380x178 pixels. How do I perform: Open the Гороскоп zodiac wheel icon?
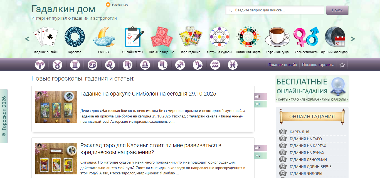[75, 37]
